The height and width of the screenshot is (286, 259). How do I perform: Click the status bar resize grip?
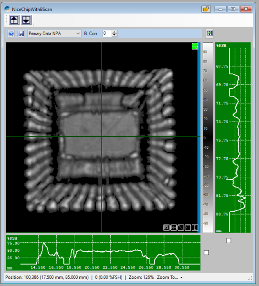pyautogui.click(x=250, y=278)
